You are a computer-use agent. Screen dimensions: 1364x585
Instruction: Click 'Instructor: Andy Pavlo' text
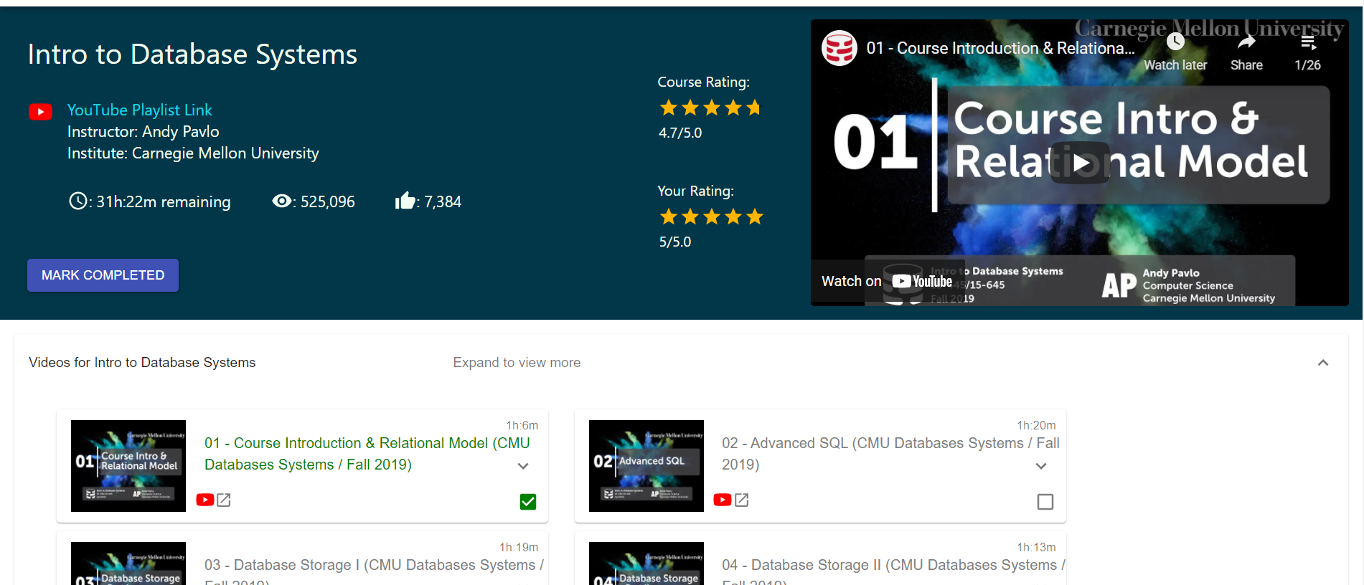(144, 132)
